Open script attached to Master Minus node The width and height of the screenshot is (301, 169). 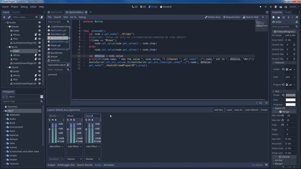coord(36,35)
